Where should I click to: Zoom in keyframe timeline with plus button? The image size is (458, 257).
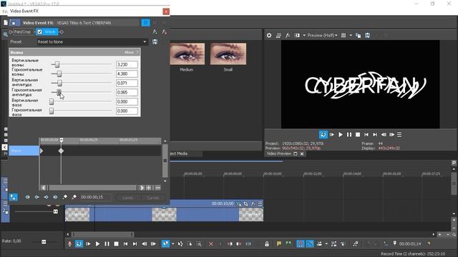(x=149, y=188)
